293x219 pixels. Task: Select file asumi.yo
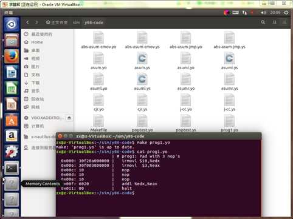[186, 61]
